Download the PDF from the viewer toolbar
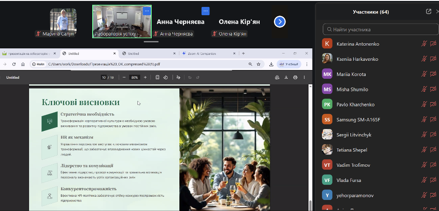 click(286, 77)
